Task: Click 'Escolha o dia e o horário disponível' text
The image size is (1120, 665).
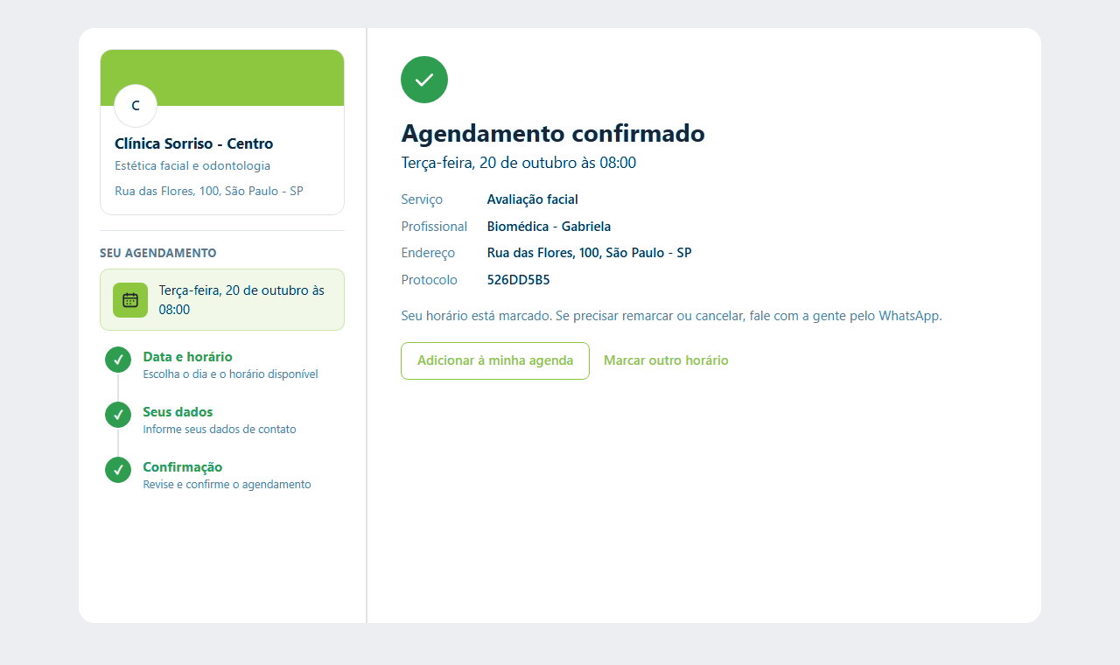Action: (x=230, y=374)
